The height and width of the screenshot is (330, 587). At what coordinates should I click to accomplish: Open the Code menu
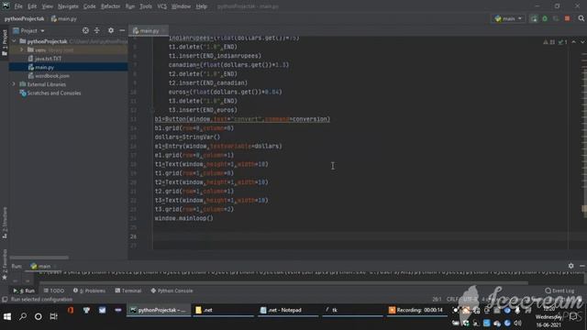tap(90, 6)
